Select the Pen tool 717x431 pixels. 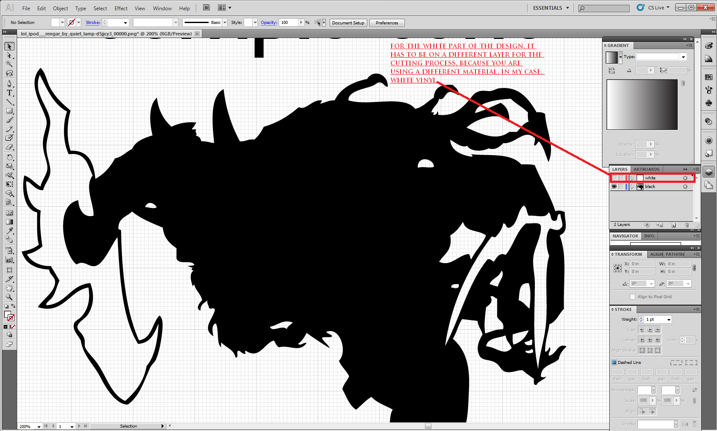pos(9,84)
